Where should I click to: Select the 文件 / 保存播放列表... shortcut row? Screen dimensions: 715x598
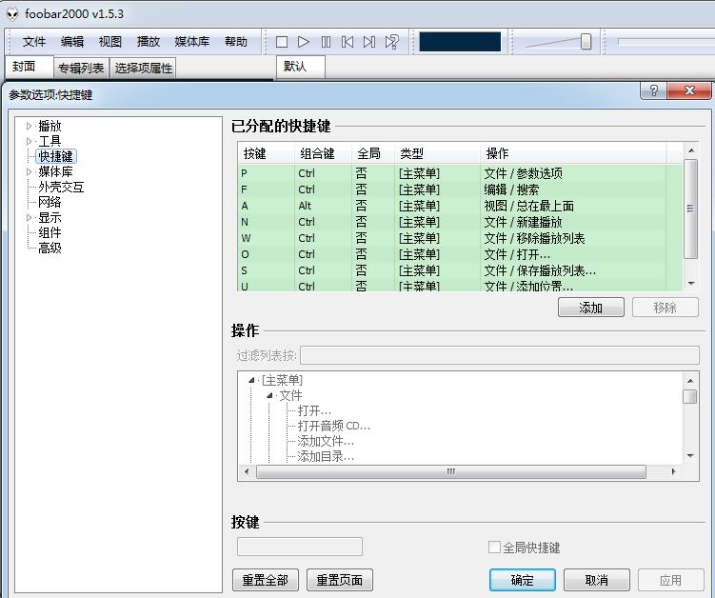tap(460, 270)
